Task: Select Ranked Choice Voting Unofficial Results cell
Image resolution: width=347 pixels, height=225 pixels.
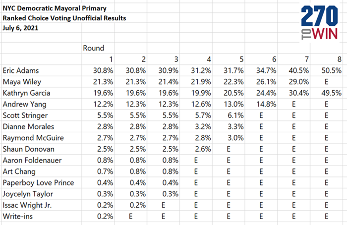Action: [x=64, y=18]
